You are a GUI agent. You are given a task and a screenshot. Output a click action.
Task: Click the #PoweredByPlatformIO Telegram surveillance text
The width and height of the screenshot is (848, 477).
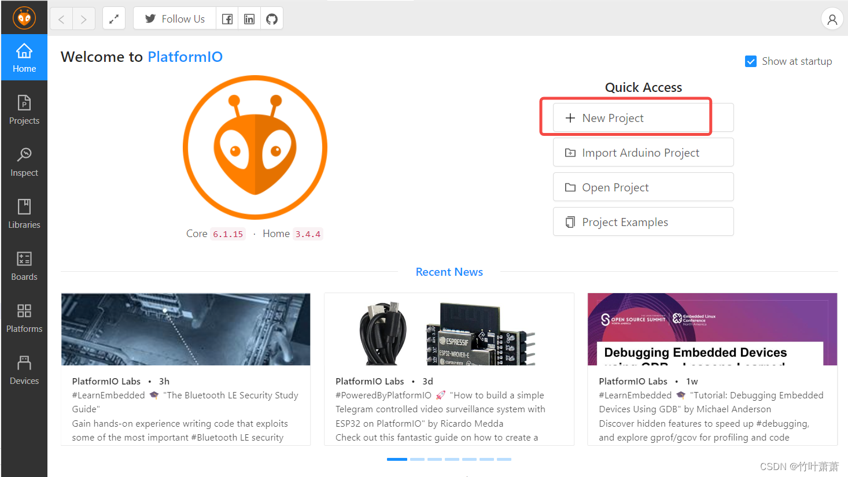click(440, 409)
